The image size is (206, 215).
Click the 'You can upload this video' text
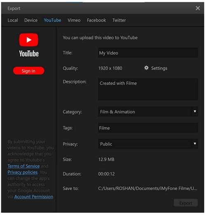tap(100, 38)
